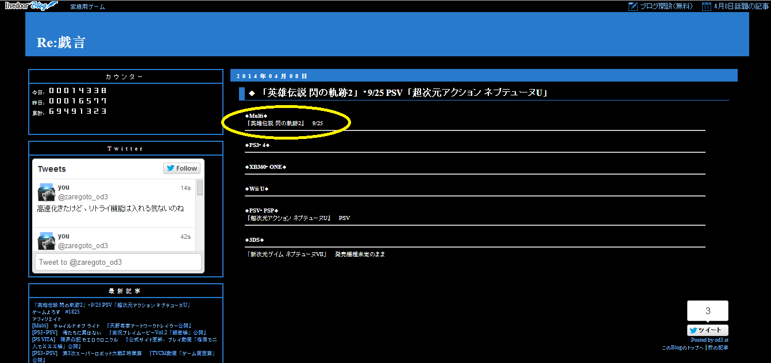Viewport: 771px width, 363px height.
Task: Open the 家庭用ゲーム category link
Action: tap(87, 7)
